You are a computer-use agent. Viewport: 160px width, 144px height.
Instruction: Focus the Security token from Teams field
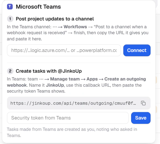pos(68,118)
